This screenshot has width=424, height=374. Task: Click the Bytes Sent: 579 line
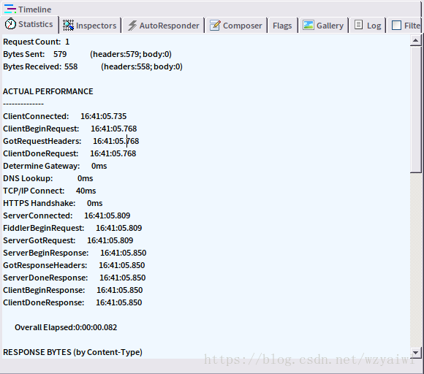[87, 54]
